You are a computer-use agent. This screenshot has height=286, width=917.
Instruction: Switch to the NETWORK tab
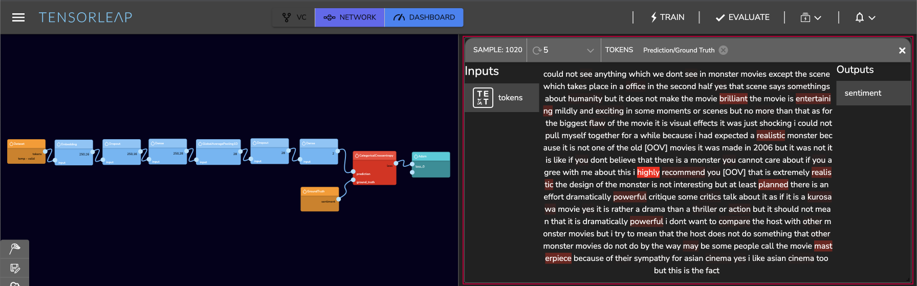(350, 17)
